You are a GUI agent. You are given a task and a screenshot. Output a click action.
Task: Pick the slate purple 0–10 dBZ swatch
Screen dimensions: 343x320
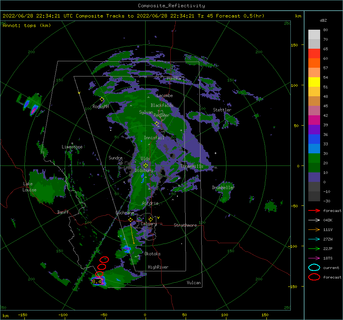pos(314,177)
